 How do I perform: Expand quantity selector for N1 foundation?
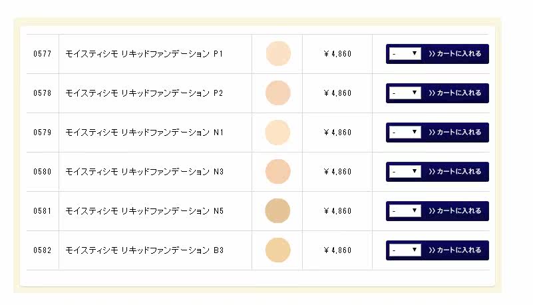coord(405,132)
